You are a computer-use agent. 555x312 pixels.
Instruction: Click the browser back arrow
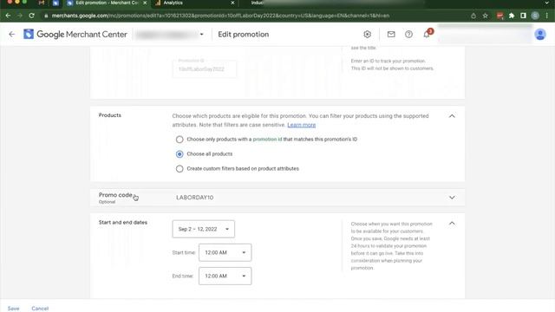coord(8,16)
